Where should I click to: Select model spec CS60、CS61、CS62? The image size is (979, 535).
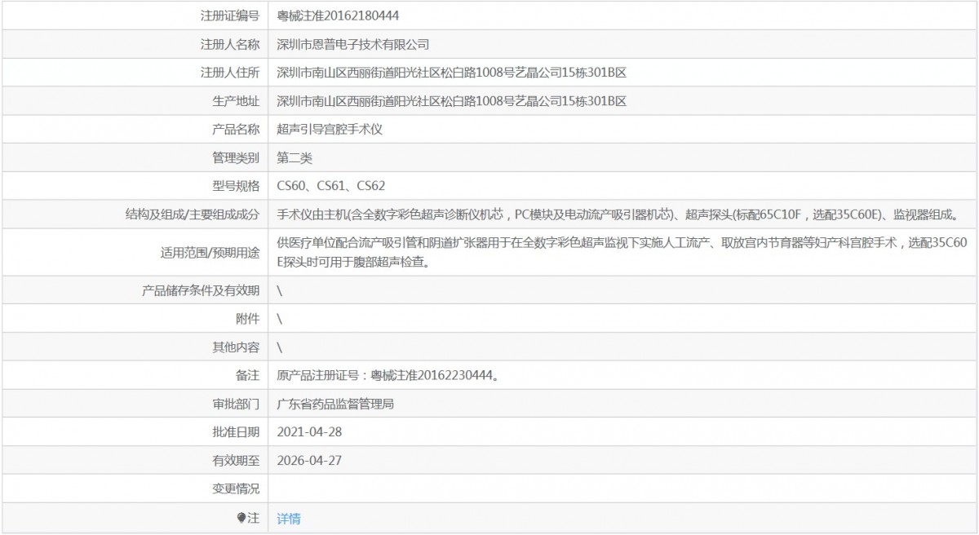point(331,187)
